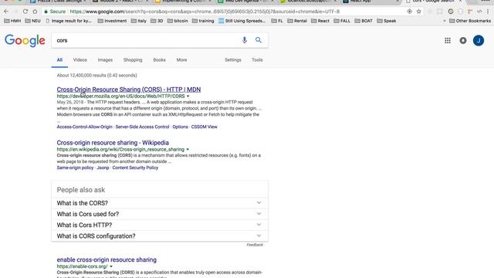The height and width of the screenshot is (278, 494).
Task: Bookmark this page with the star icon
Action: pyautogui.click(x=418, y=12)
